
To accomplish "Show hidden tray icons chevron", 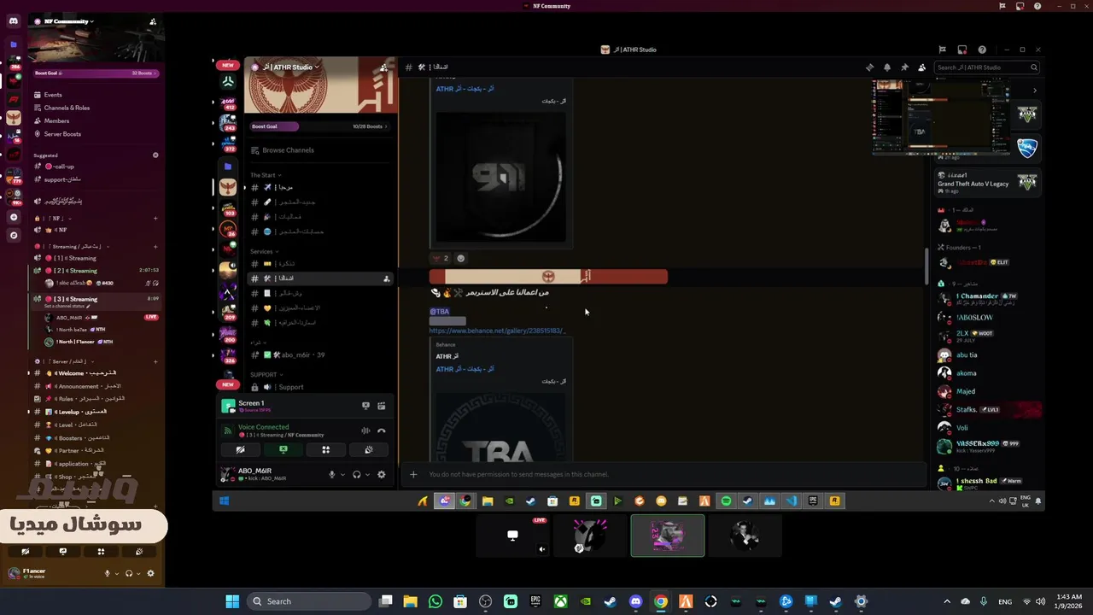I will (x=946, y=601).
